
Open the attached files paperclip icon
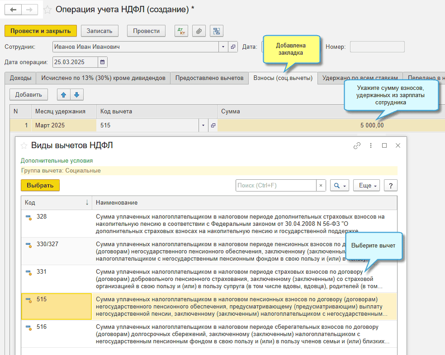199,31
